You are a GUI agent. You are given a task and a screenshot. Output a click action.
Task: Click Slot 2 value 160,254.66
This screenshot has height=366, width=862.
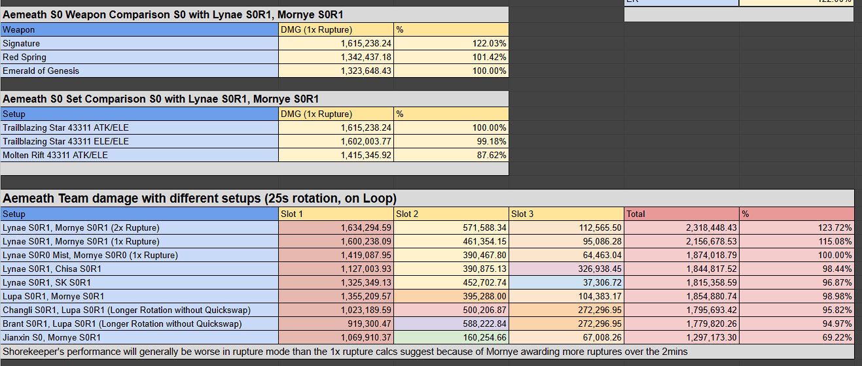coord(452,337)
